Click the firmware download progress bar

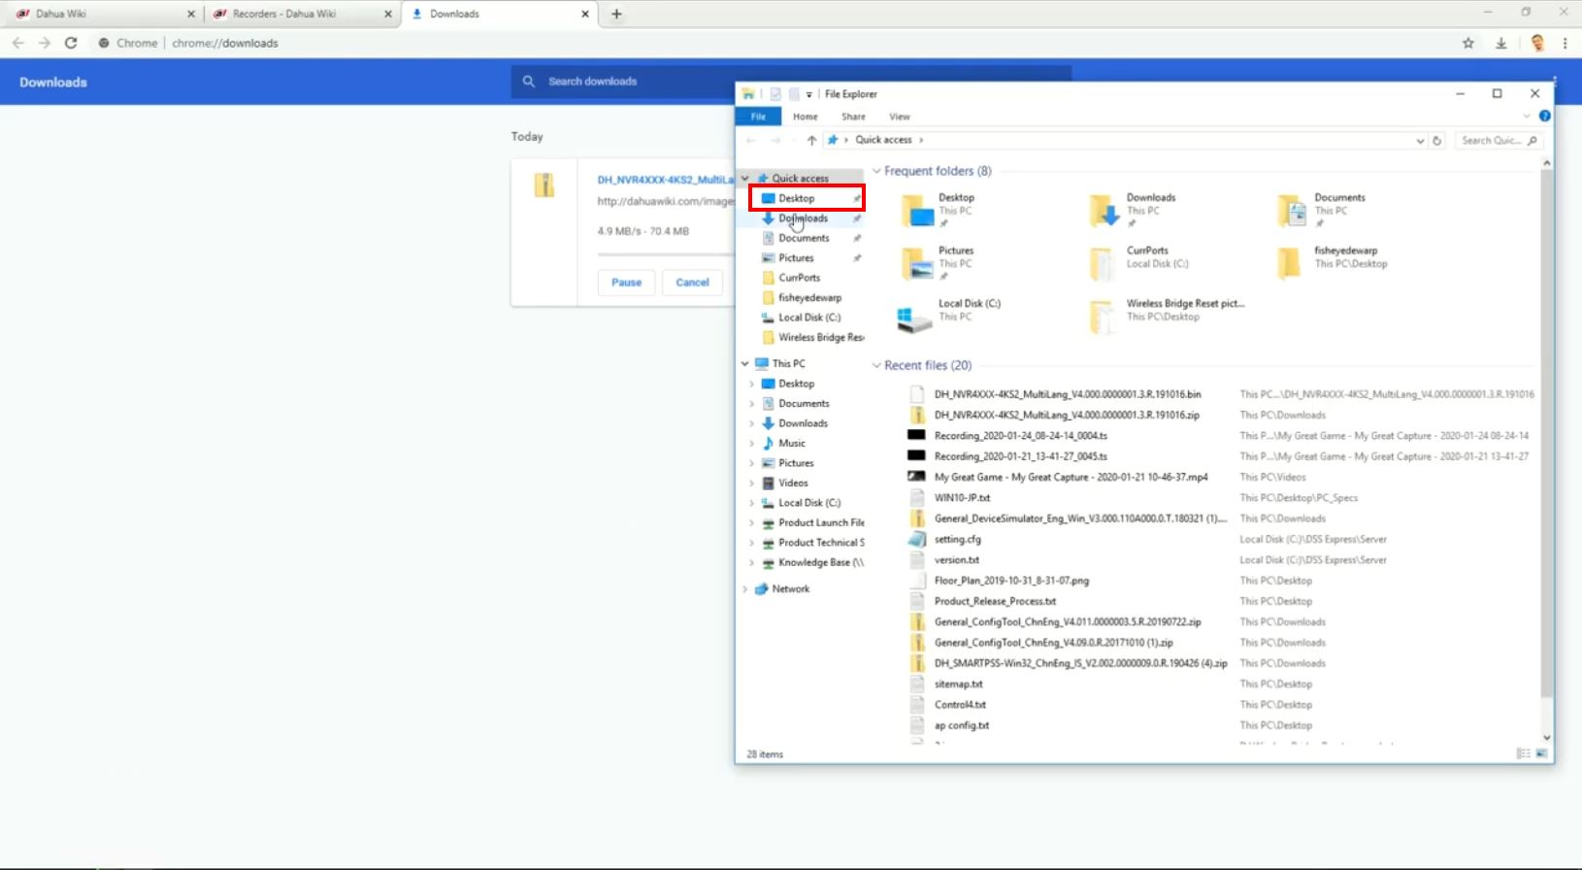click(x=666, y=254)
